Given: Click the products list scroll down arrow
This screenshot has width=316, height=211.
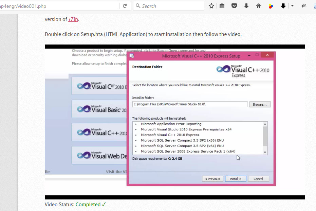Looking at the screenshot, I should pos(265,152).
